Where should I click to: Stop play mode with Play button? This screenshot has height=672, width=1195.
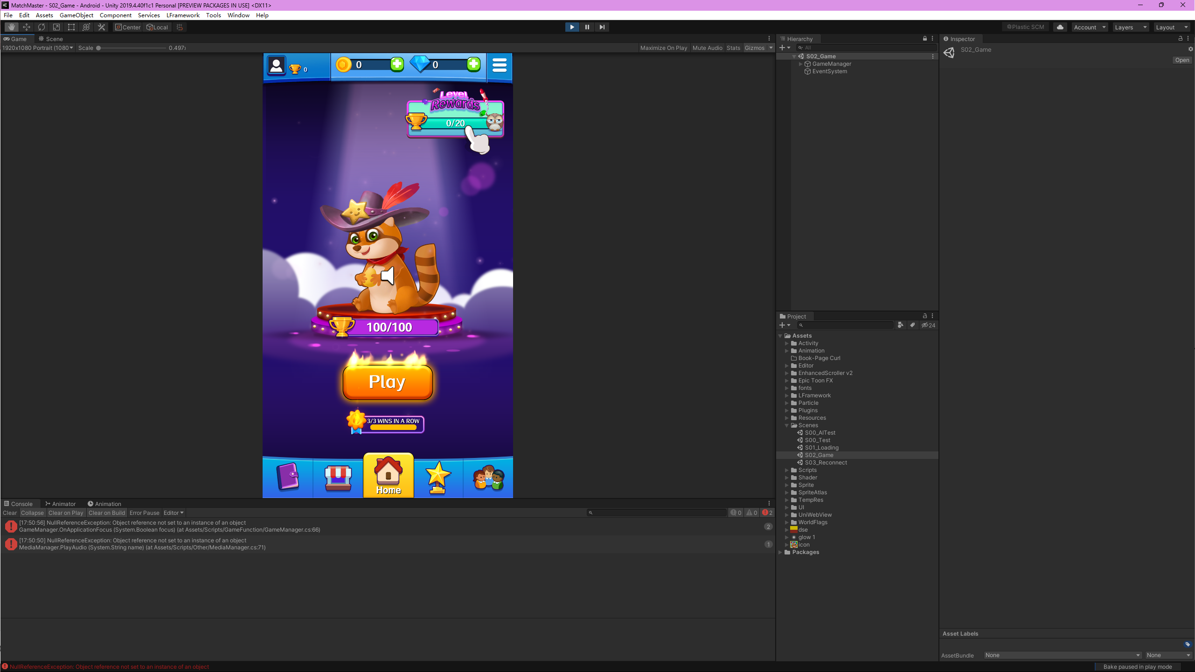pyautogui.click(x=572, y=27)
